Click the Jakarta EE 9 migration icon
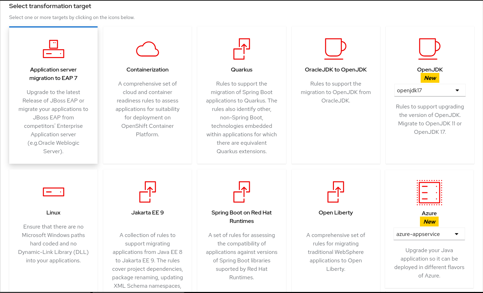This screenshot has width=483, height=293. (x=147, y=192)
